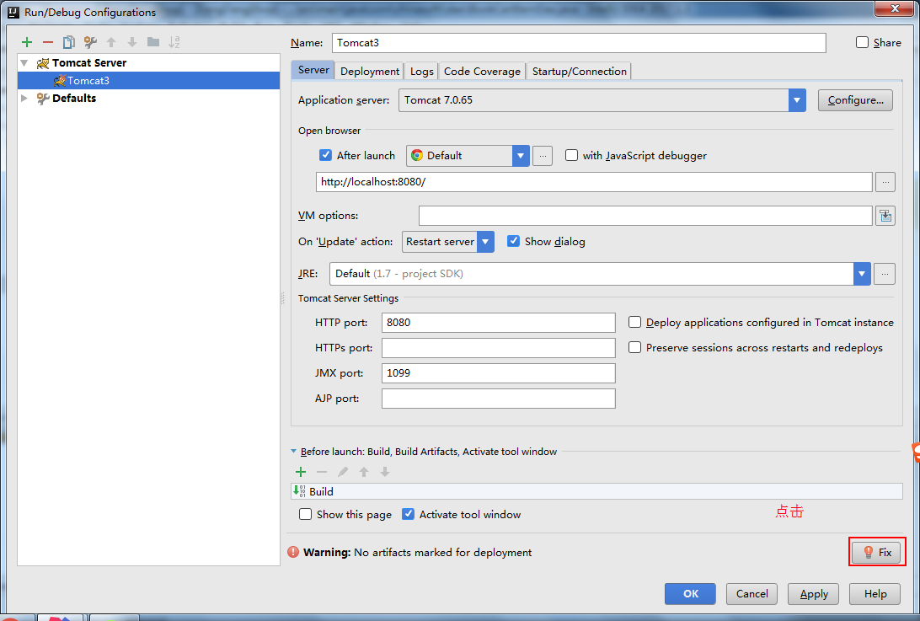
Task: Open the Logs tab
Action: coord(422,71)
